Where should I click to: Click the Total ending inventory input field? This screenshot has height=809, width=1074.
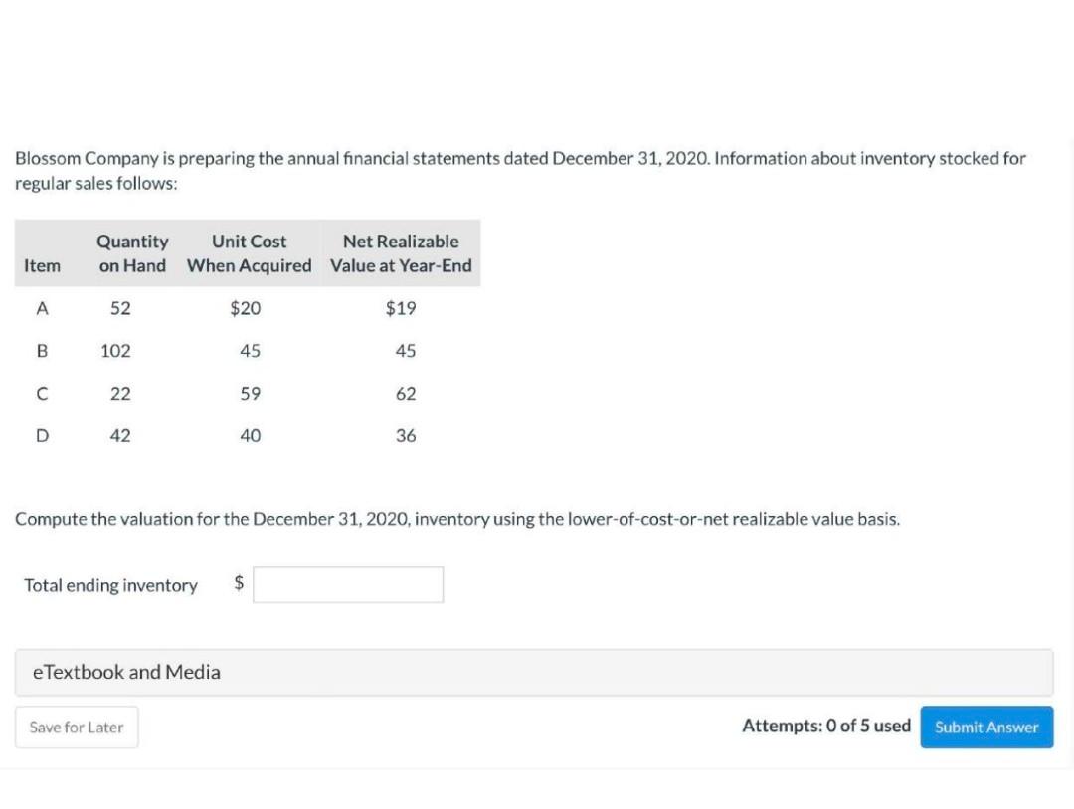pyautogui.click(x=348, y=584)
